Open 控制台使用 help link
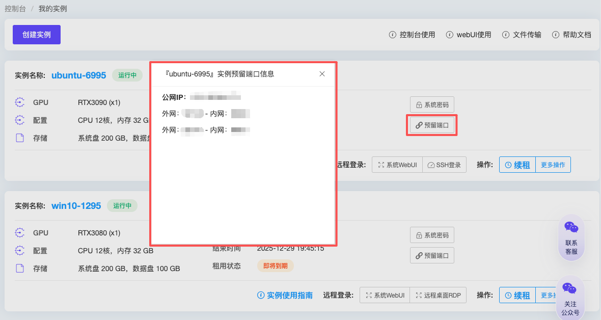This screenshot has height=320, width=601. [x=412, y=35]
